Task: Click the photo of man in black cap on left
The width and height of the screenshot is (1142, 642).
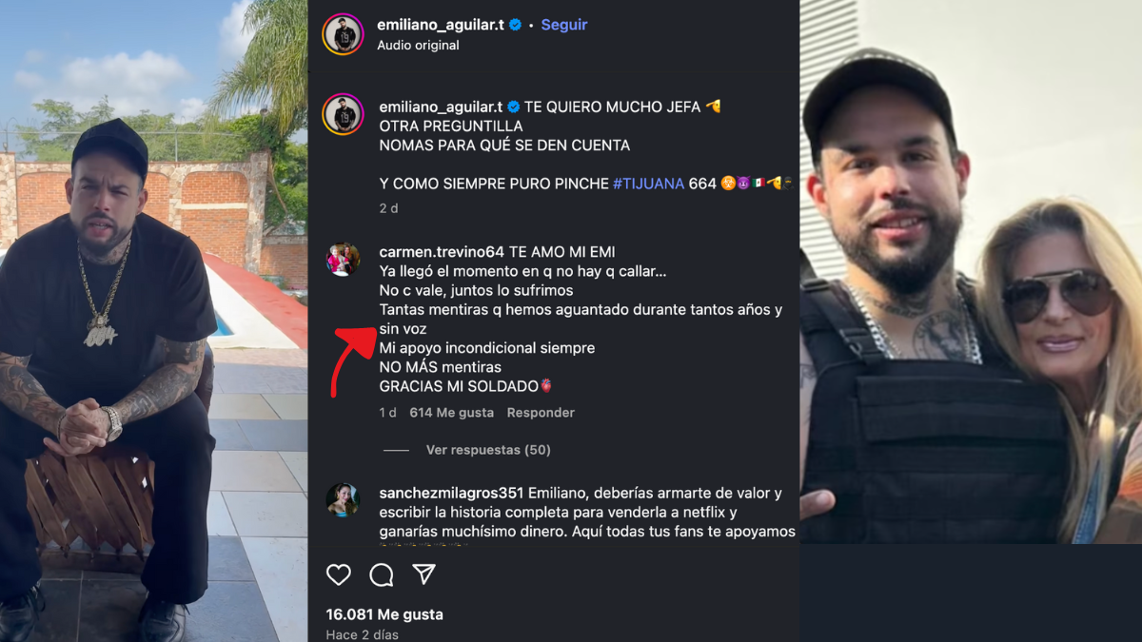Action: (154, 321)
